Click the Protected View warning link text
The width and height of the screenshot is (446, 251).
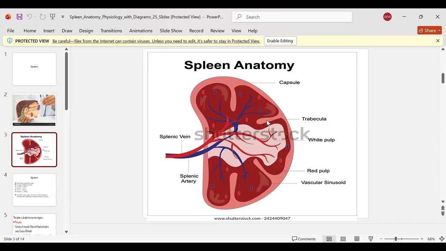[156, 41]
